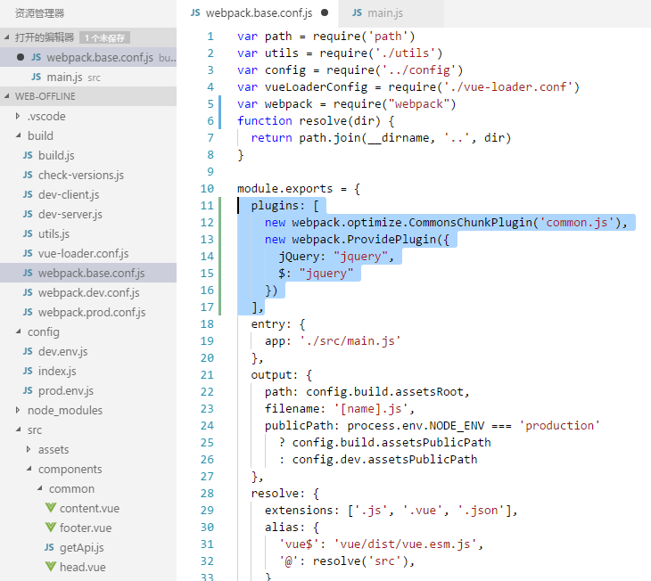Screen dimensions: 651x581
Task: Expand the node_modules folder arrow
Action: point(18,410)
